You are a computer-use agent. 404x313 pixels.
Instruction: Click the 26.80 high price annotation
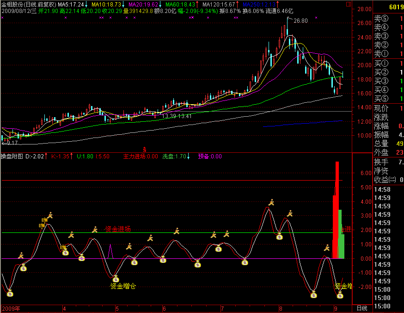(300, 21)
